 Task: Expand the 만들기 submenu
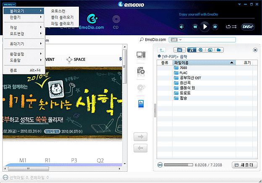tap(24, 17)
